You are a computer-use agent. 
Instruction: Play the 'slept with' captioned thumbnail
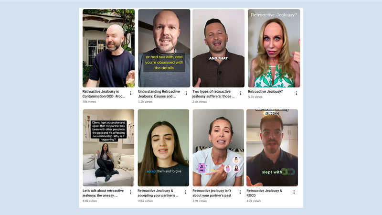(272, 148)
